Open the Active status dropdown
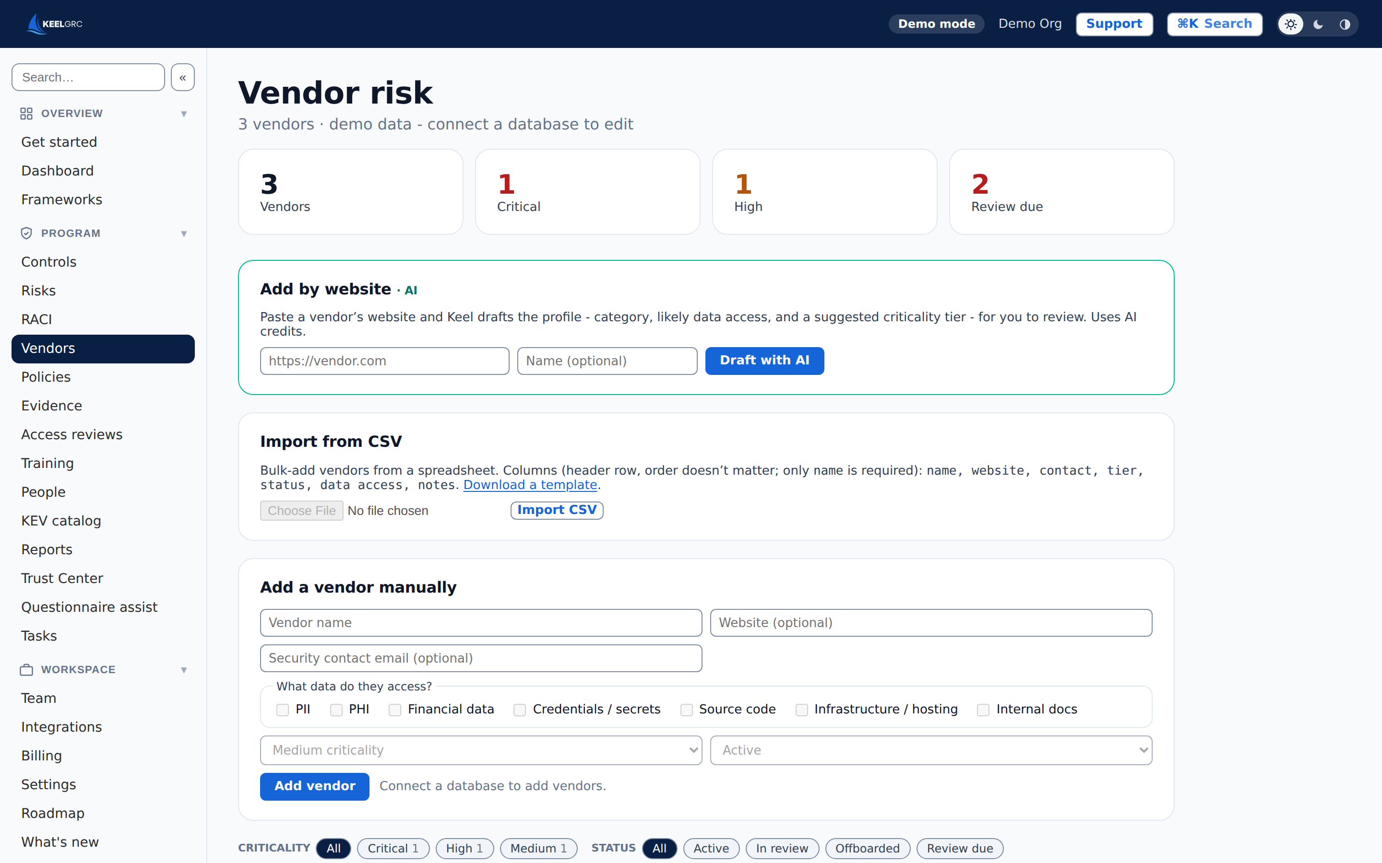The image size is (1382, 863). click(x=931, y=750)
